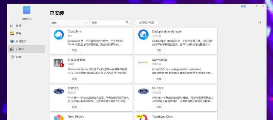Go to 所有 in the sidebar

pos(27,33)
